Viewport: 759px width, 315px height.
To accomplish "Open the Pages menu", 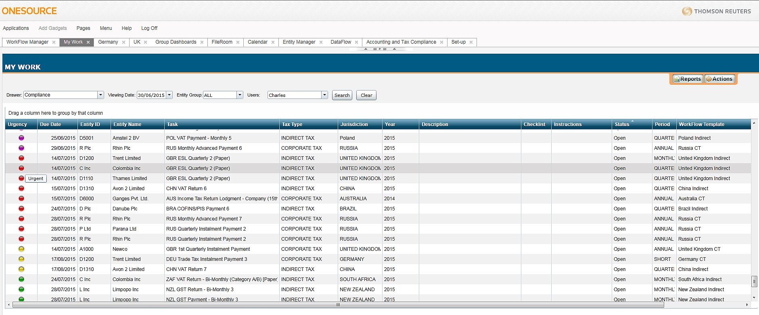I will pos(83,28).
